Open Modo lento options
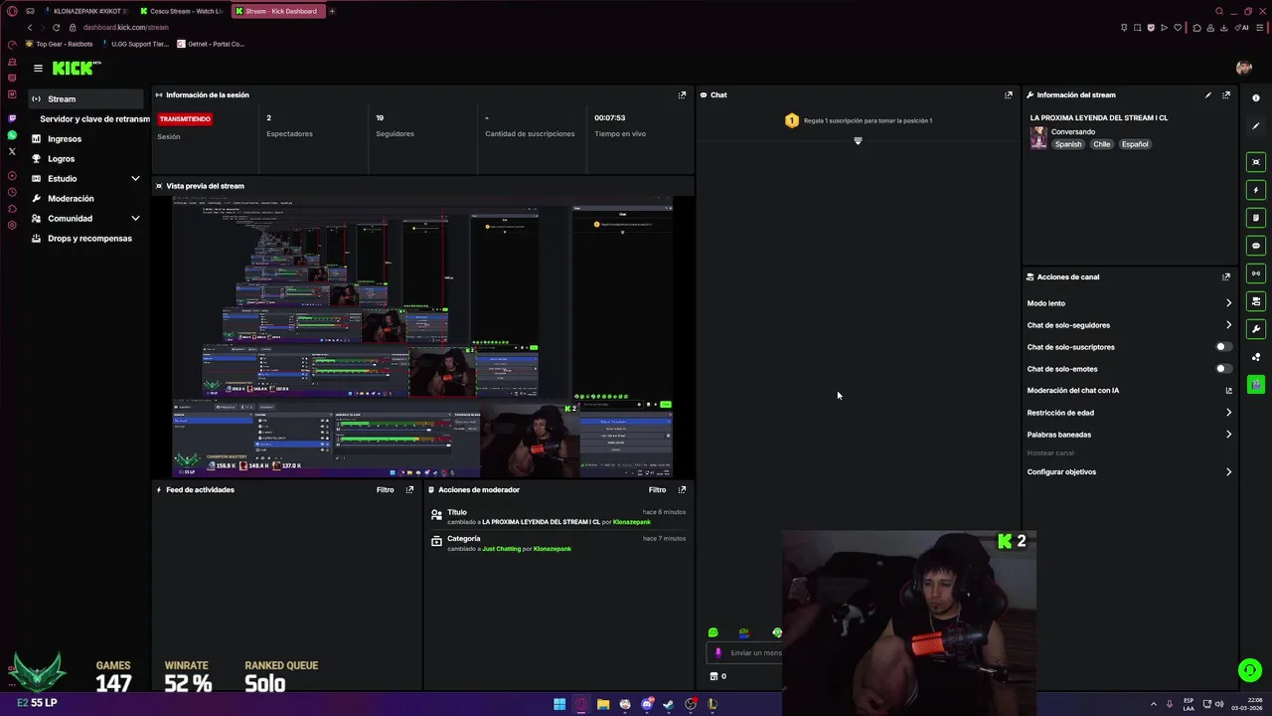 tap(1130, 303)
